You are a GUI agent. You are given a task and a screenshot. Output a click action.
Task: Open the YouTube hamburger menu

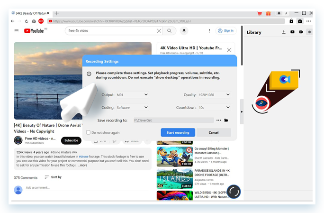coord(17,31)
